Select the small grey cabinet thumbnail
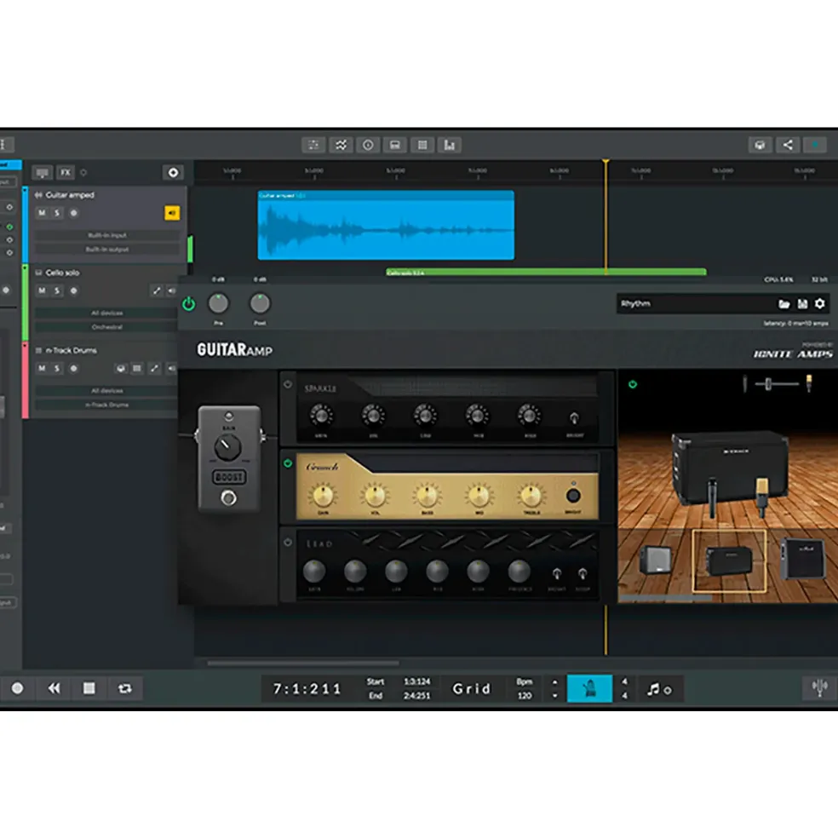Viewport: 838px width, 839px height. (x=656, y=560)
